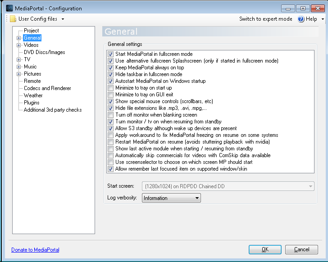Enable Restart MediaPortal on resume

[x=110, y=142]
